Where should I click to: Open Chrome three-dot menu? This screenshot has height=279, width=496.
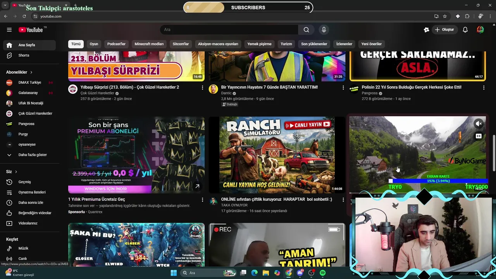click(491, 16)
